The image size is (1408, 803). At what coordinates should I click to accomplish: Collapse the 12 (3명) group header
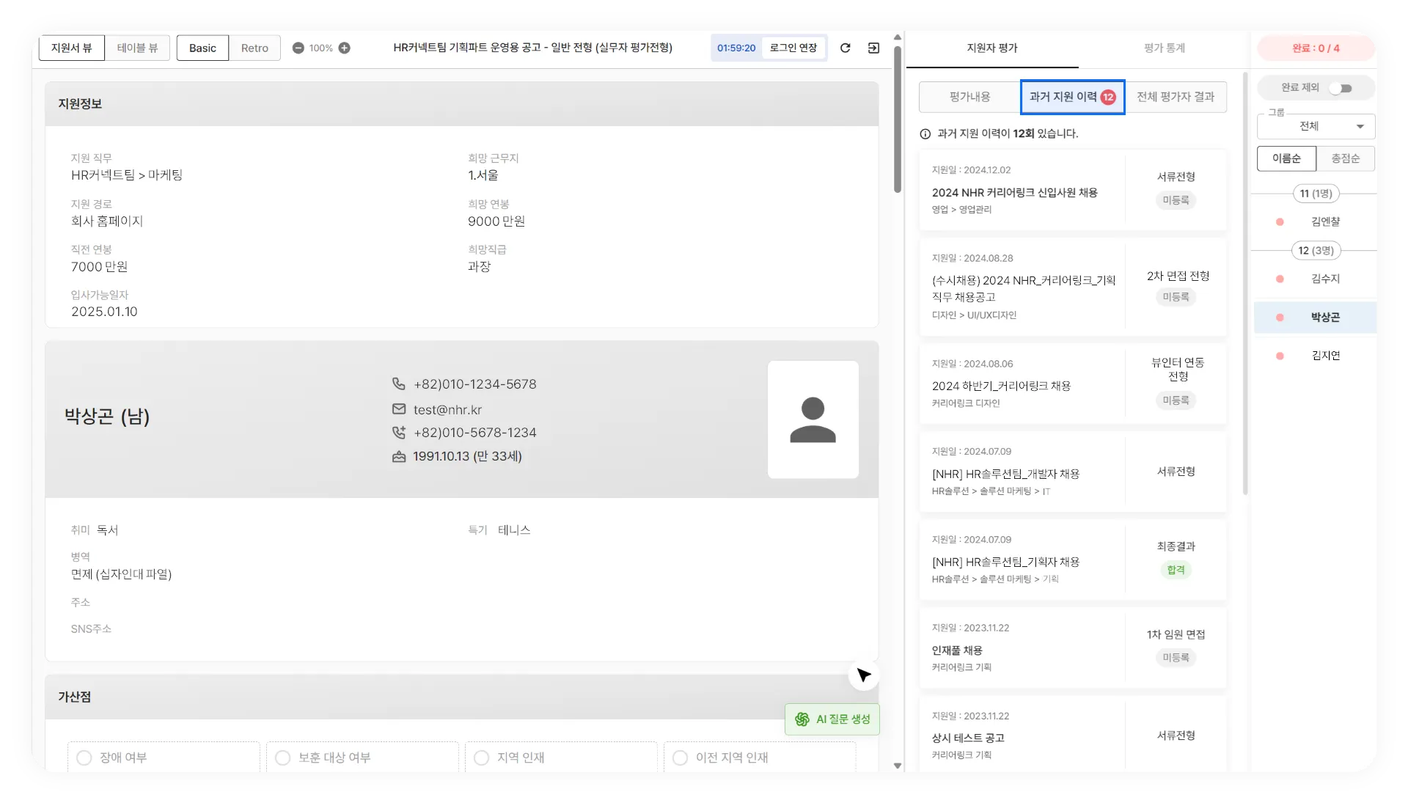coord(1316,251)
